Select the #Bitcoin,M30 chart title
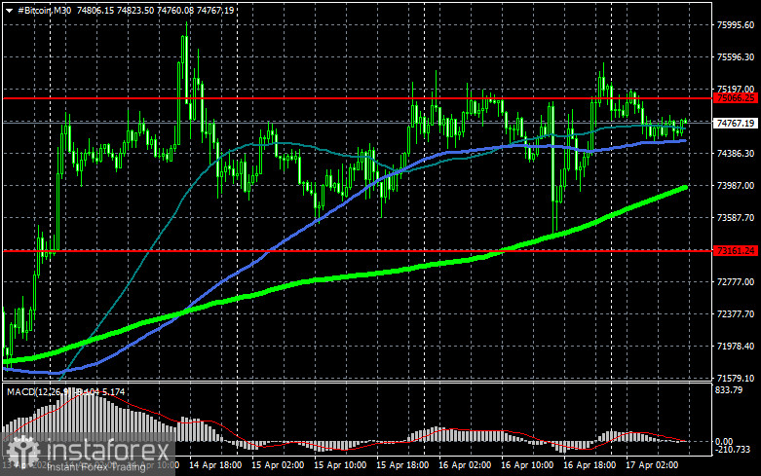 [45, 10]
